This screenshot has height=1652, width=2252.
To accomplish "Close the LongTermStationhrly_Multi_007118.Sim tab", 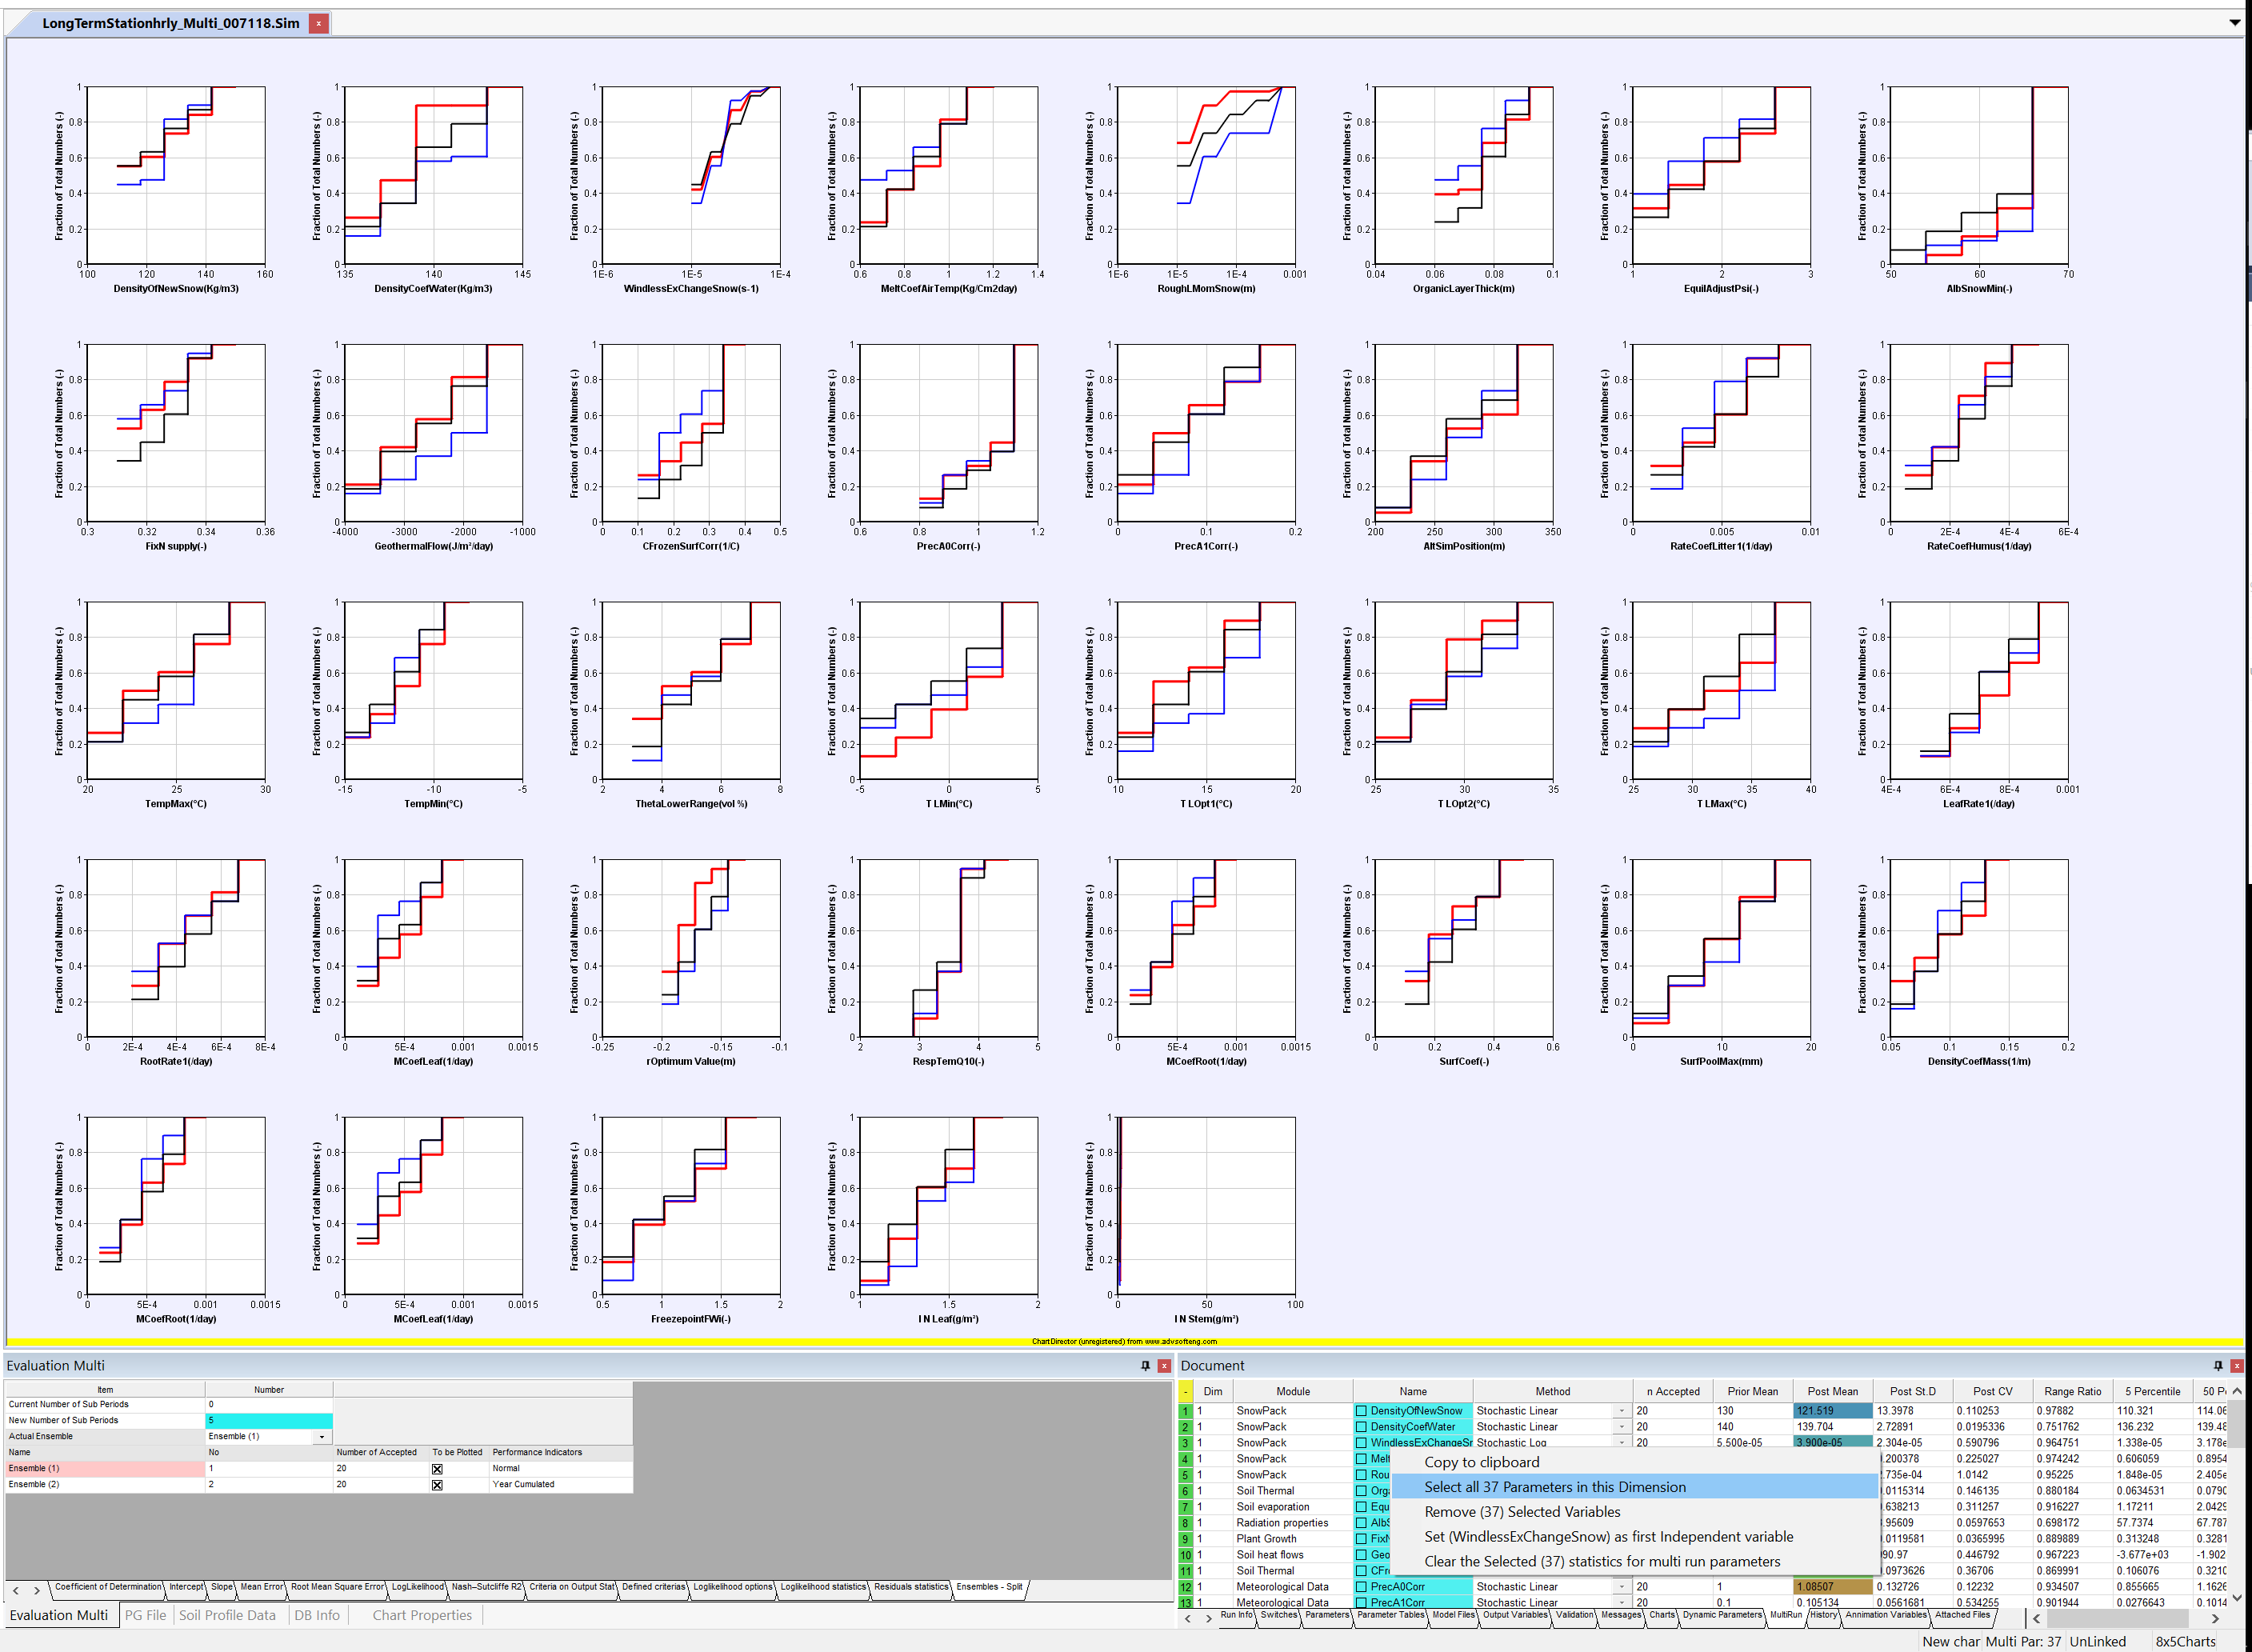I will tap(319, 23).
